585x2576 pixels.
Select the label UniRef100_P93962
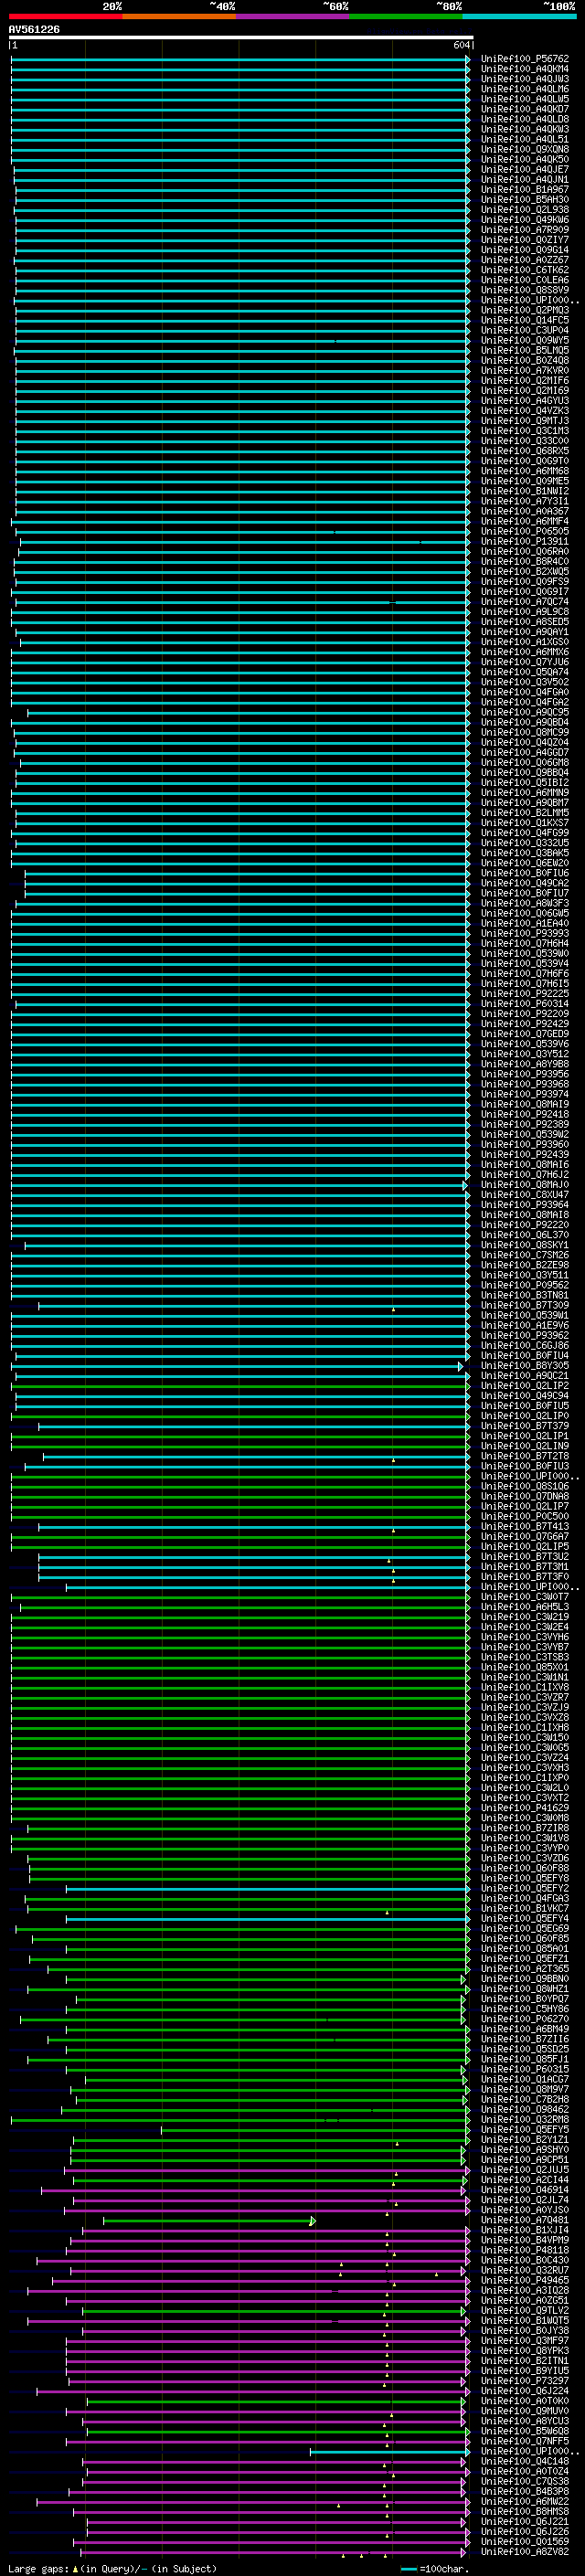[x=525, y=1335]
